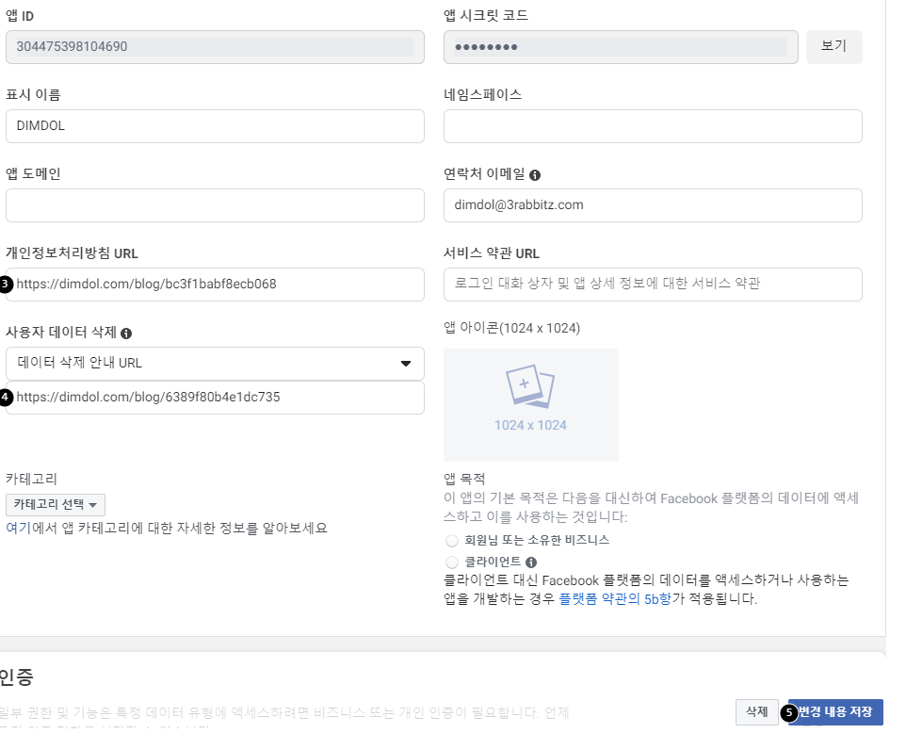This screenshot has height=750, width=906.
Task: Click the app domain input field
Action: pyautogui.click(x=215, y=205)
